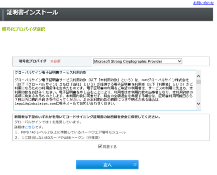Click the arrow icon on the 次へ button
Image resolution: width=217 pixels, height=175 pixels.
[x=135, y=164]
